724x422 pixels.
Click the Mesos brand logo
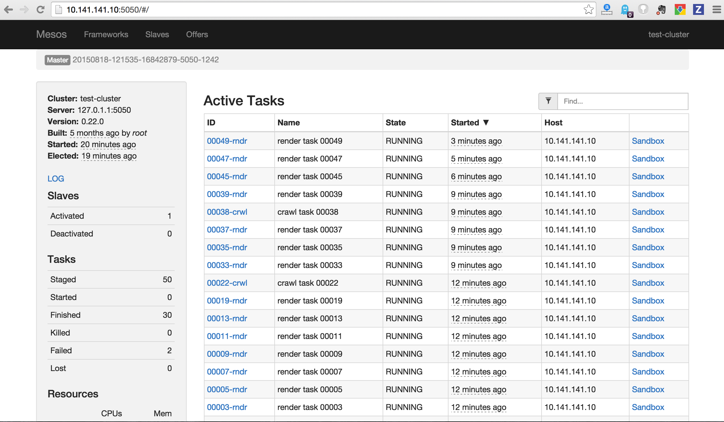coord(52,34)
